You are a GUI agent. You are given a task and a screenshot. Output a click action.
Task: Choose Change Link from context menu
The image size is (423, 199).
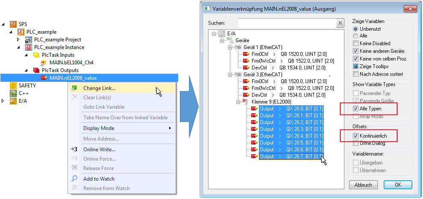point(99,88)
